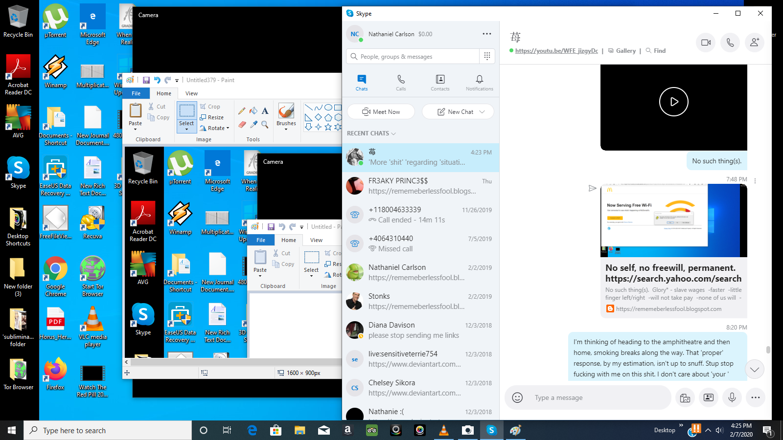Pick the four-point star shape in Paint

point(319,127)
